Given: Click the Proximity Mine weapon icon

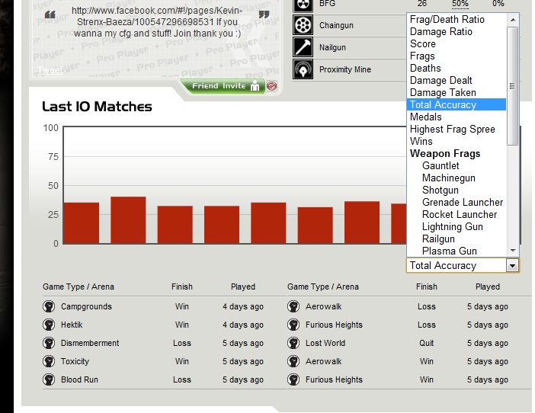Looking at the screenshot, I should 303,69.
